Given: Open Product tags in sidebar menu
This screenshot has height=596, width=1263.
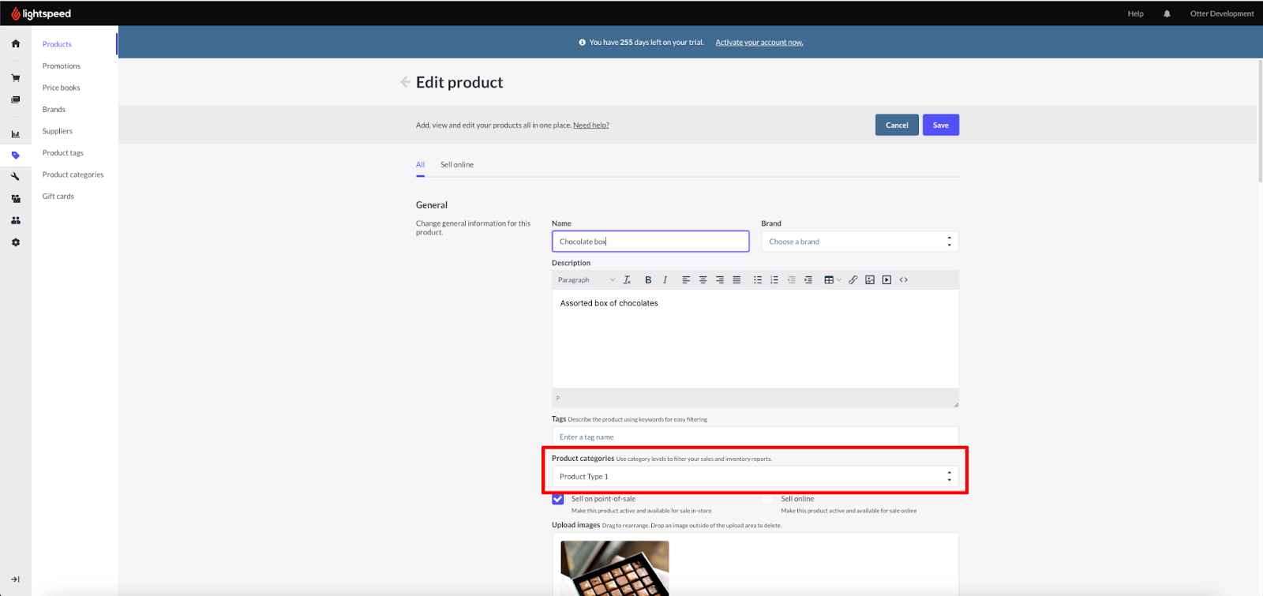Looking at the screenshot, I should [63, 153].
